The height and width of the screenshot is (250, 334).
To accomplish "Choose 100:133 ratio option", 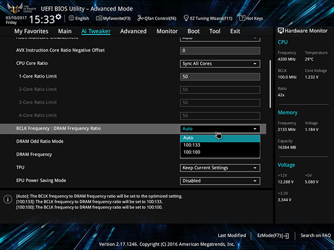I will 220,145.
